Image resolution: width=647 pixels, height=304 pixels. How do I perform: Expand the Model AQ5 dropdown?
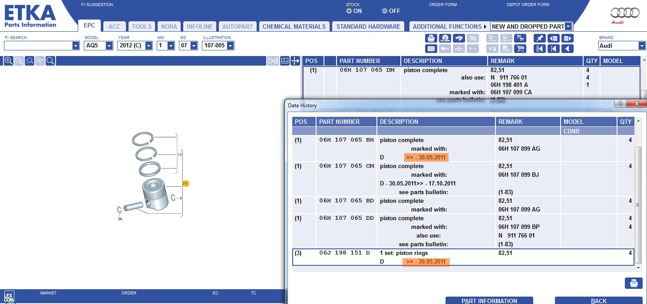pyautogui.click(x=109, y=46)
